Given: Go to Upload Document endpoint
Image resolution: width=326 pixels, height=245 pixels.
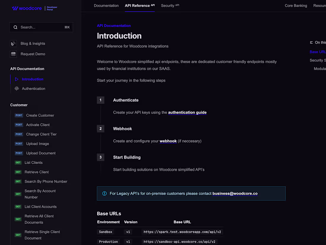Looking at the screenshot, I should point(41,153).
